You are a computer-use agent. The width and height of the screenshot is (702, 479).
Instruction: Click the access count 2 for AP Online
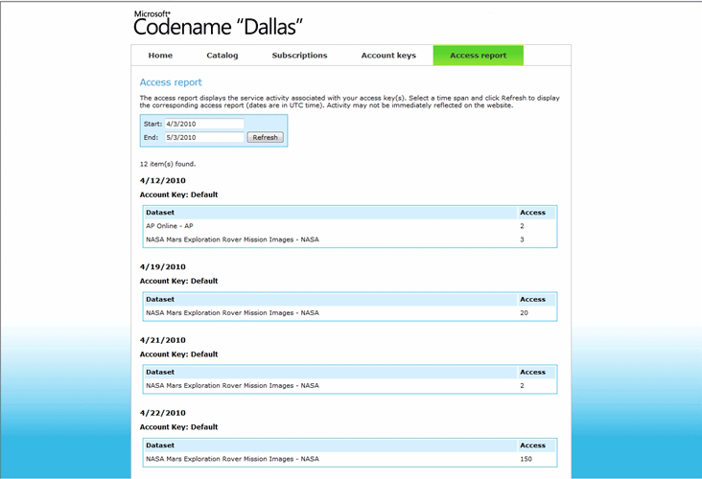click(x=522, y=226)
